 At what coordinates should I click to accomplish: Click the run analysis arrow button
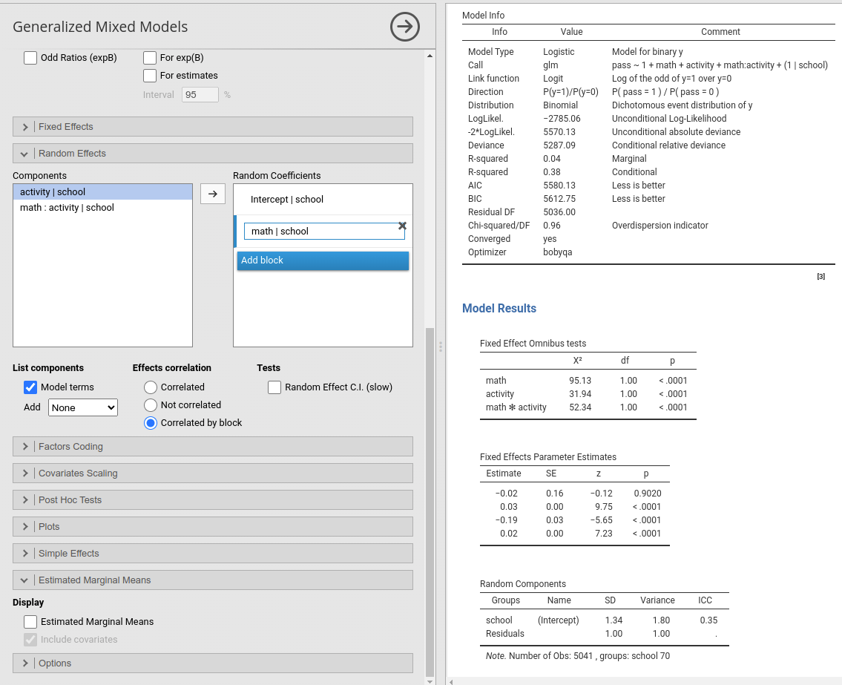(x=404, y=27)
